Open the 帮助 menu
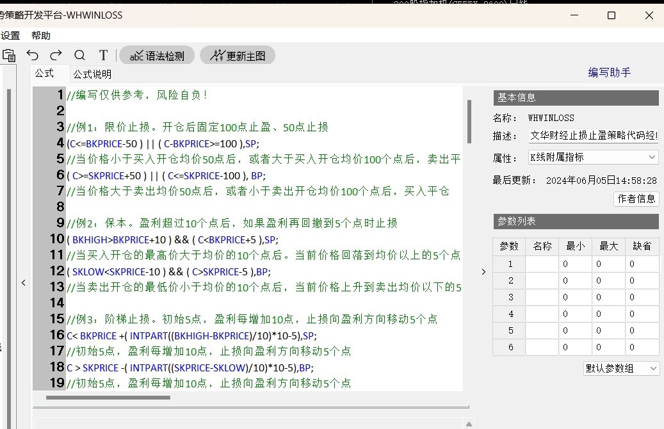 click(x=41, y=36)
